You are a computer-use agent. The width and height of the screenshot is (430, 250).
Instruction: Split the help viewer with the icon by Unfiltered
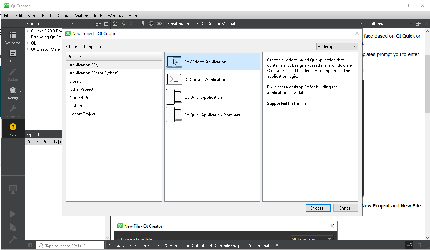[x=418, y=23]
